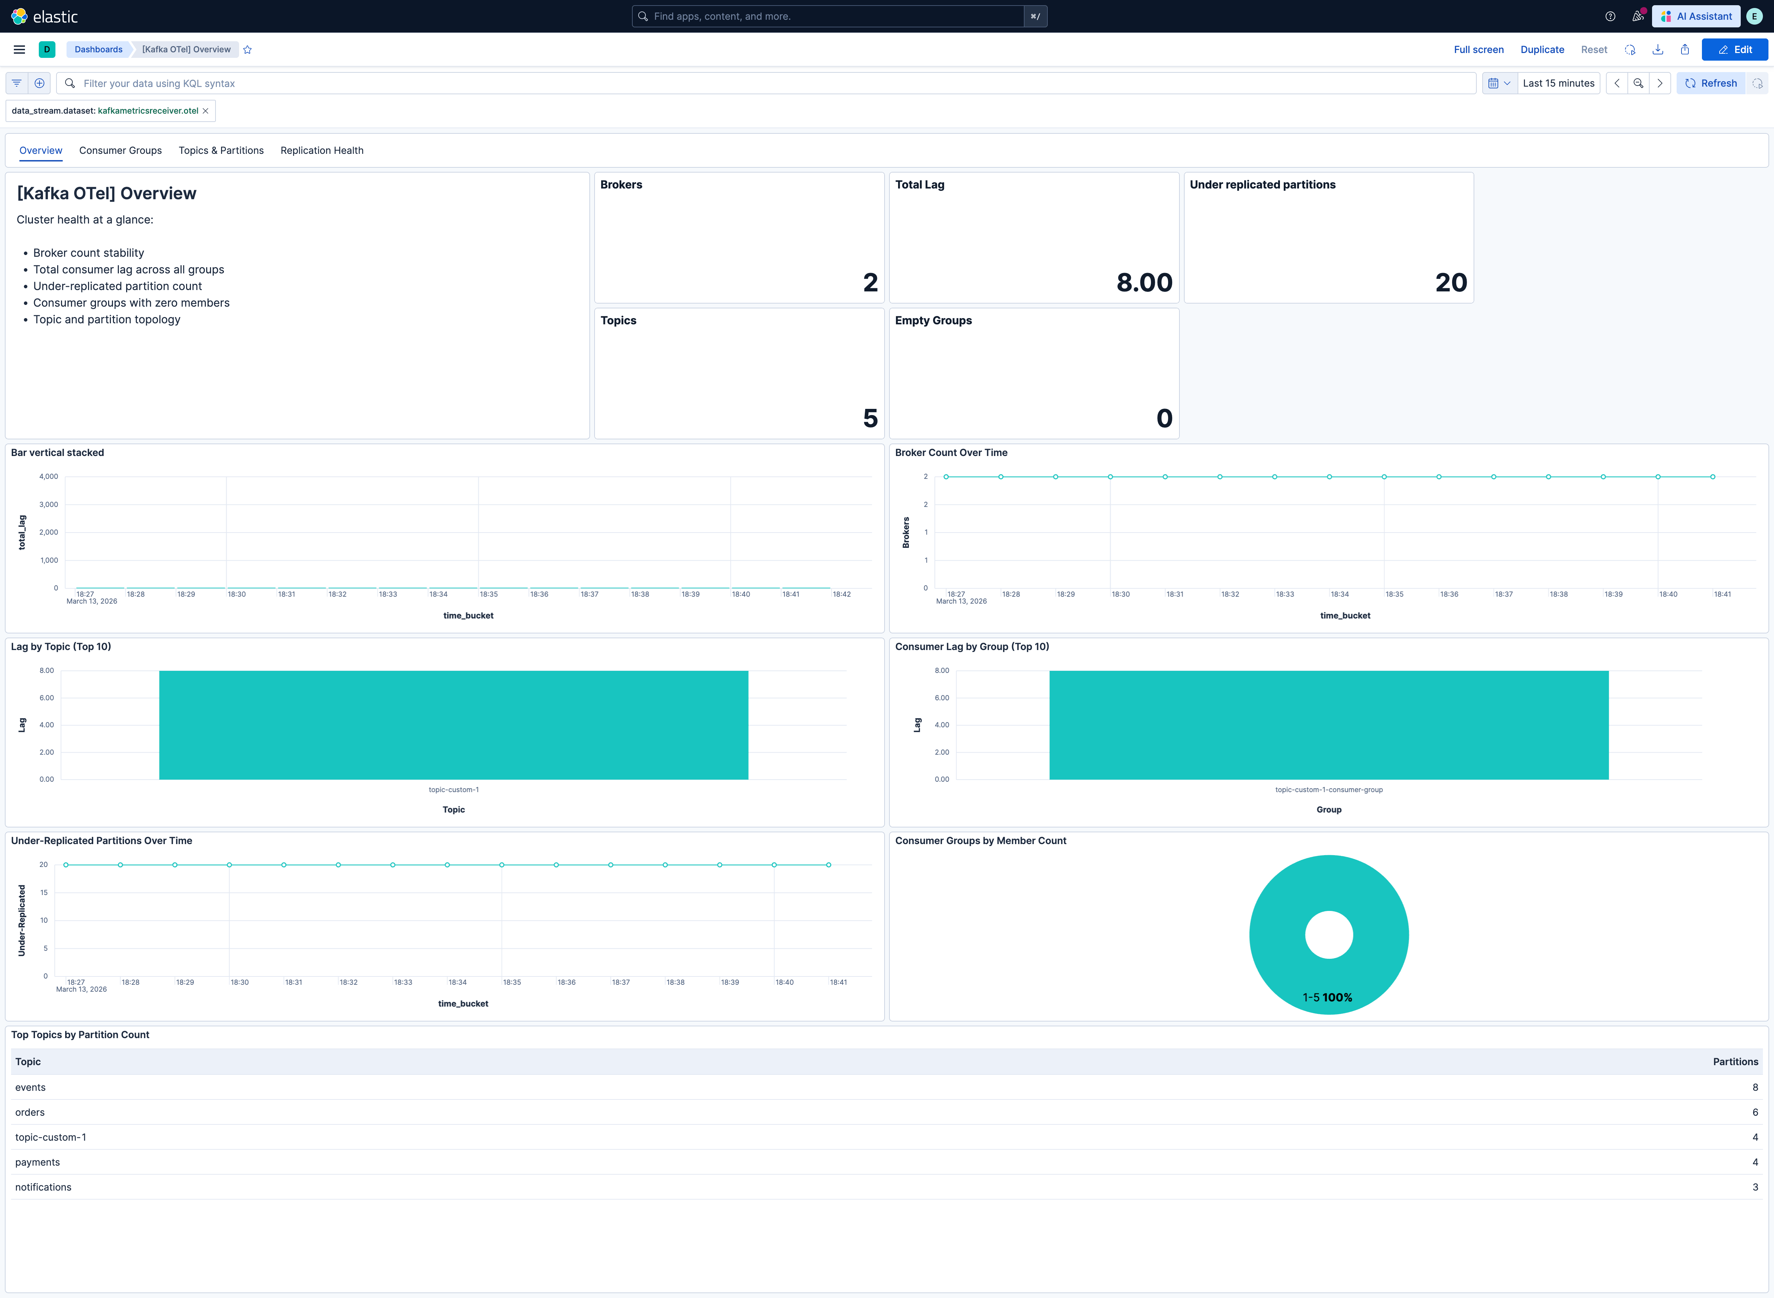
Task: Remove the data_stream.dataset filter pill
Action: click(206, 111)
